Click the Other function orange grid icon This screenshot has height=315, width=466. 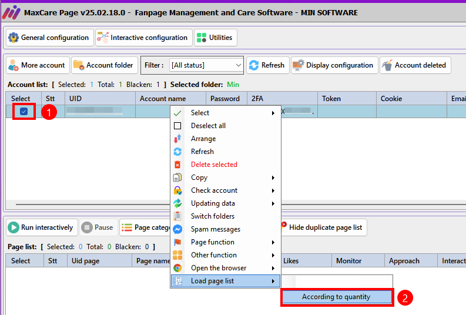[x=177, y=255]
